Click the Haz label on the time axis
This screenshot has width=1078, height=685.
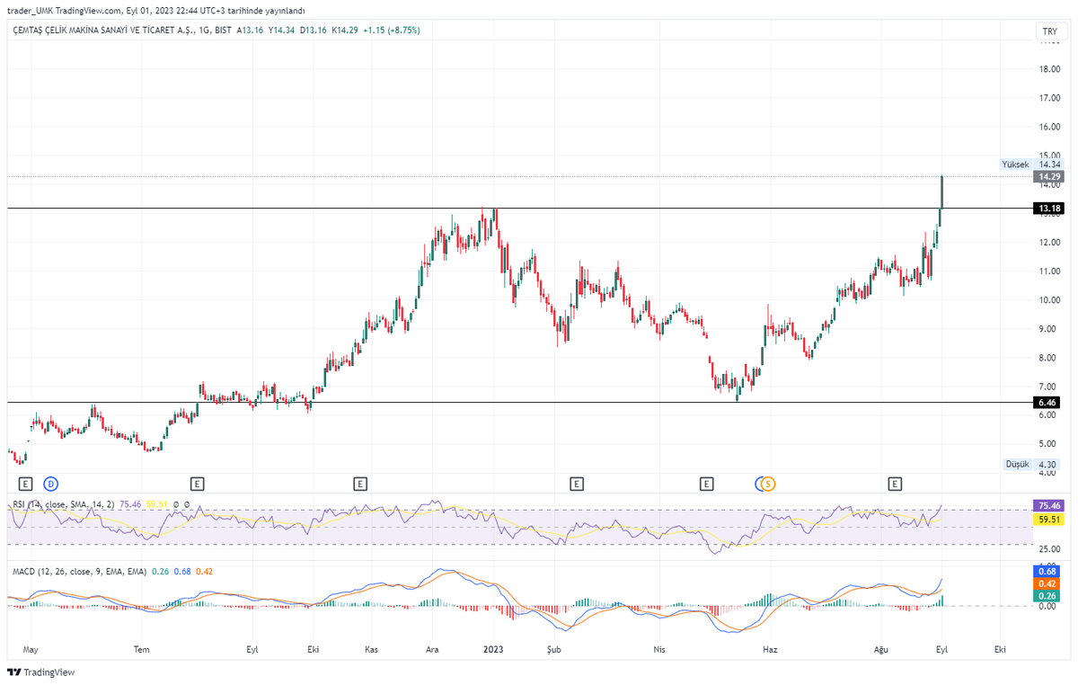pyautogui.click(x=769, y=647)
